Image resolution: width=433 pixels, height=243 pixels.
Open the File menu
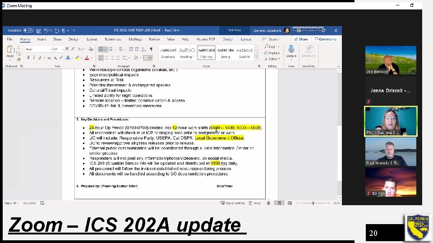click(9, 40)
